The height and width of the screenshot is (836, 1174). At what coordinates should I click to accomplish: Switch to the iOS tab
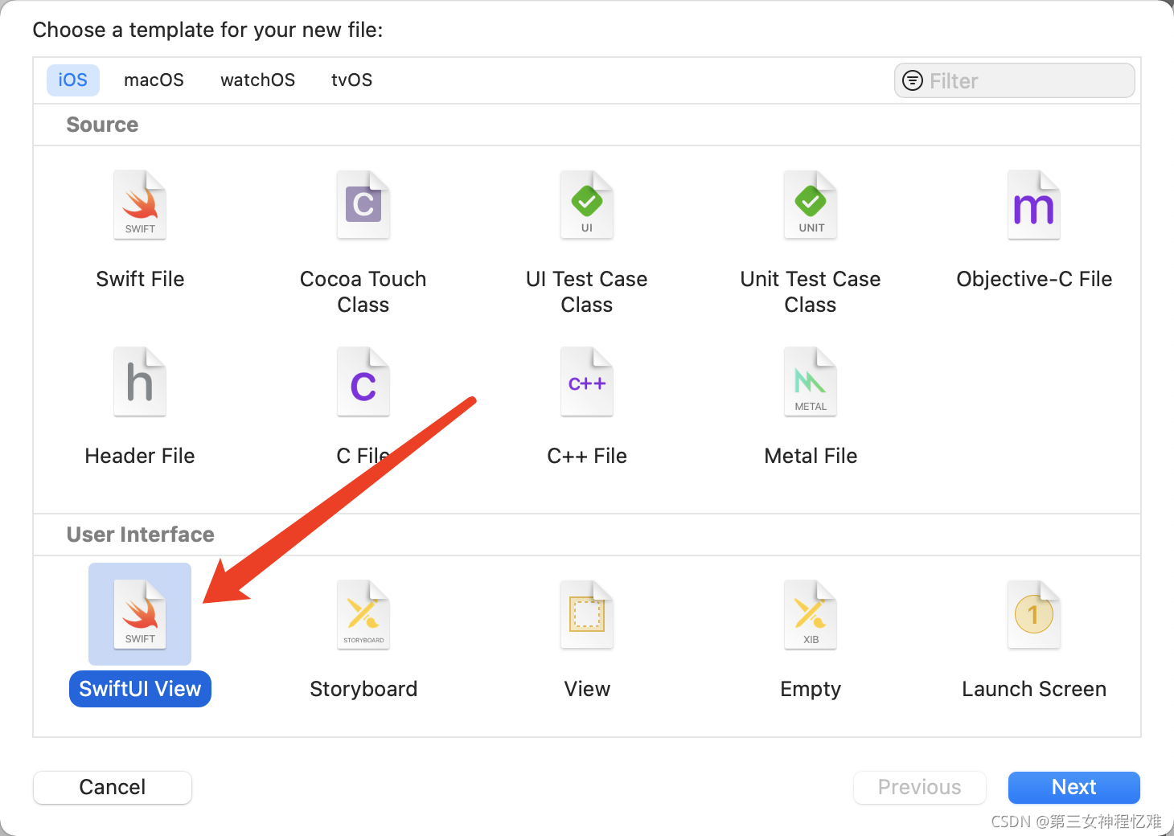click(x=72, y=80)
